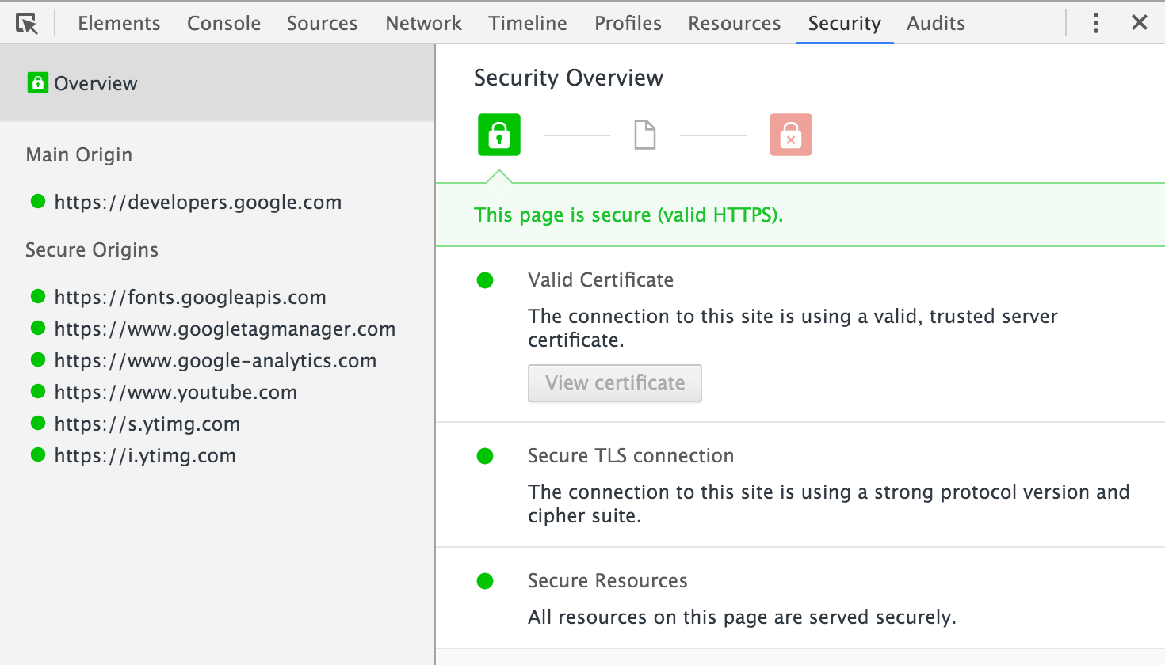Click the inspect element cursor icon

tap(27, 23)
